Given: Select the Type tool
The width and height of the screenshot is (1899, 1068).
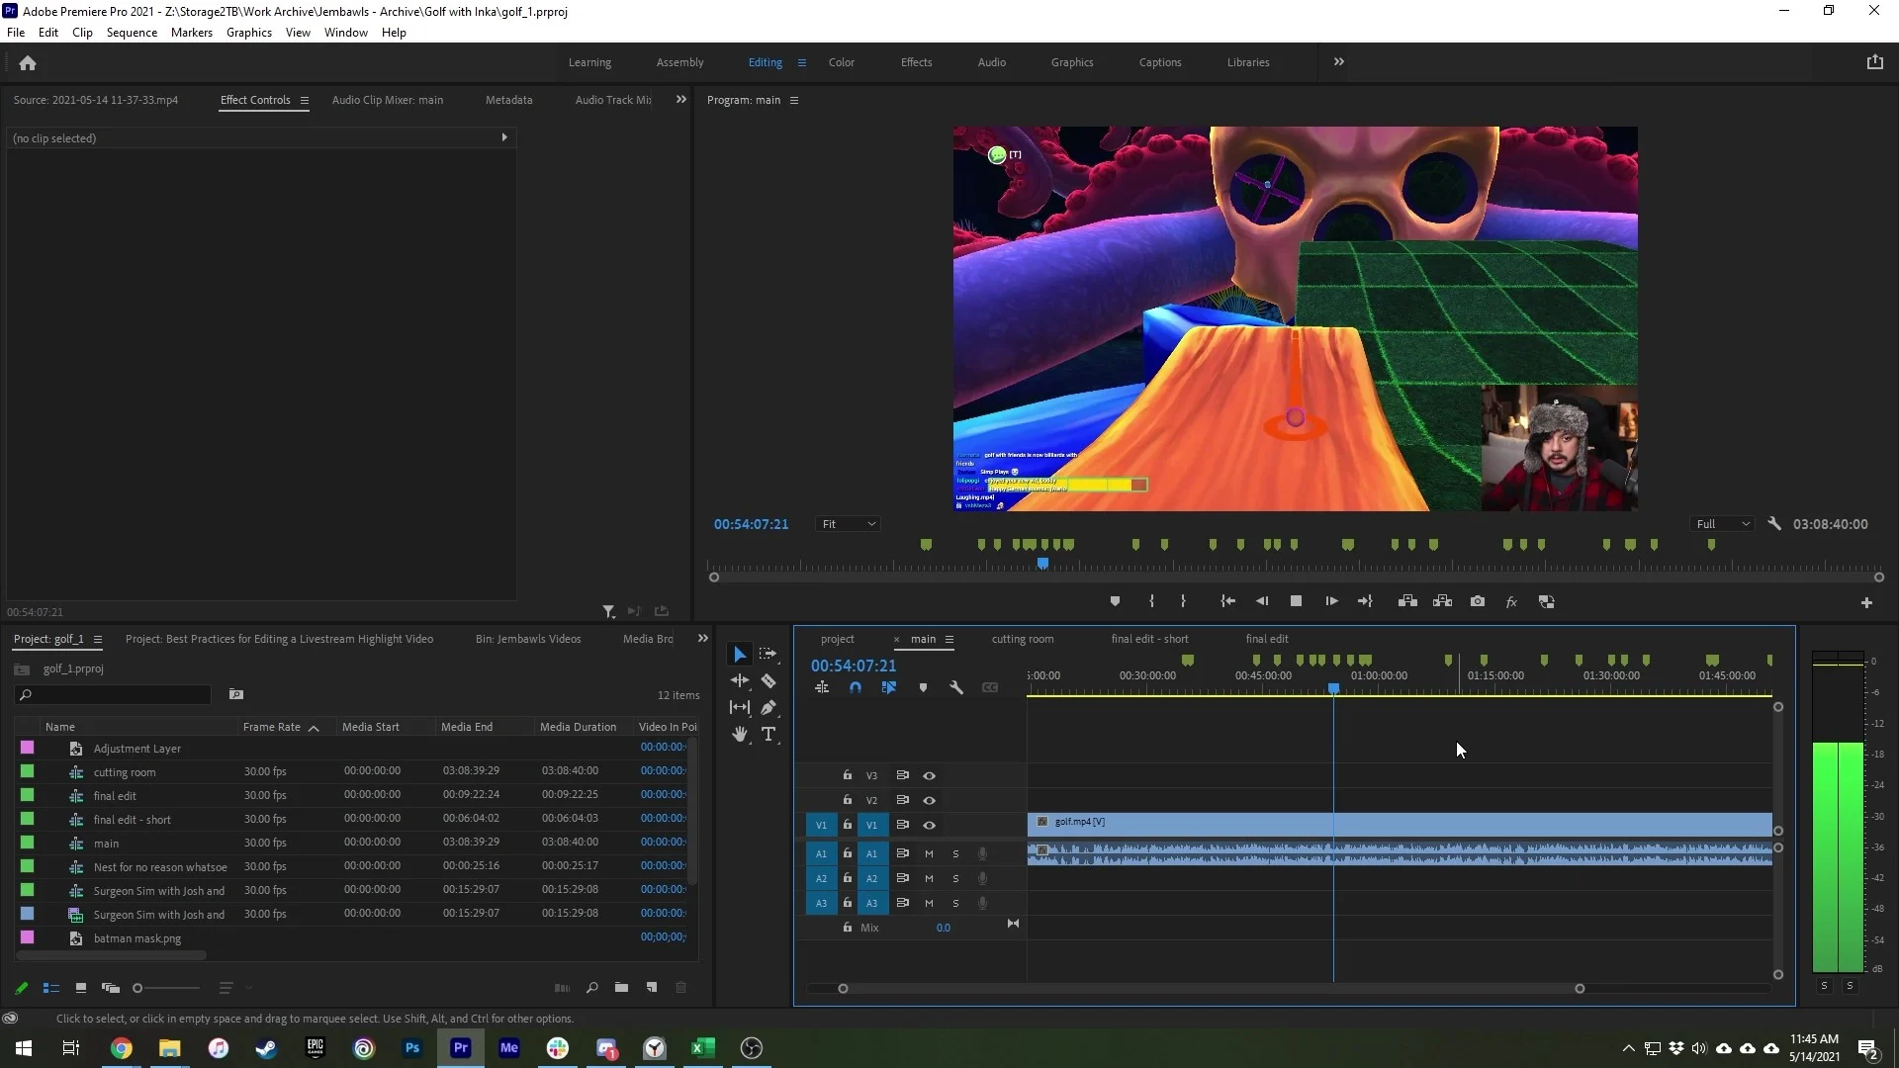Looking at the screenshot, I should (769, 734).
